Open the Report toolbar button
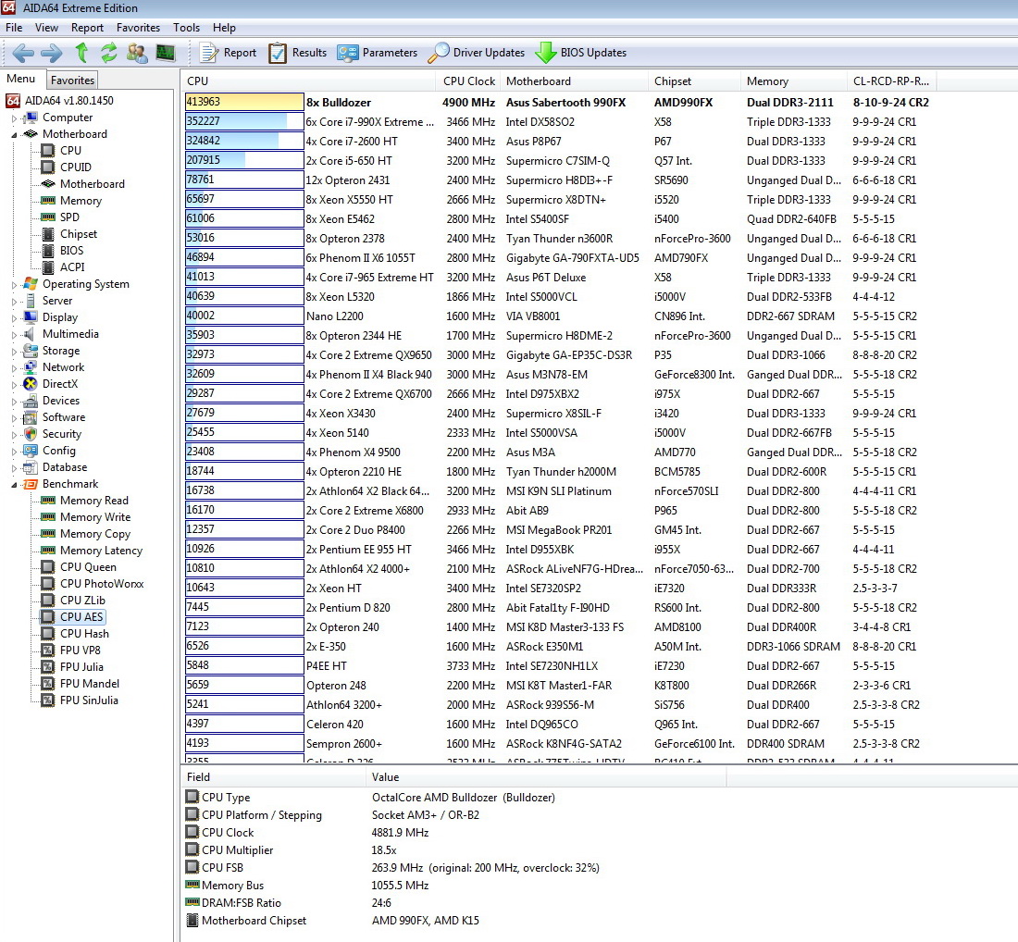The height and width of the screenshot is (942, 1018). [228, 53]
